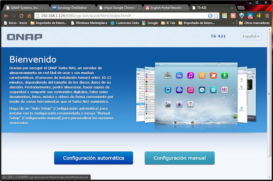Click the purple cloud icon in preview
Image resolution: width=273 pixels, height=181 pixels.
tap(179, 90)
